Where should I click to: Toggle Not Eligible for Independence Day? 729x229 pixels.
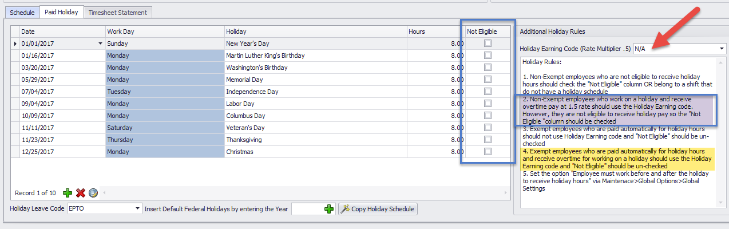[488, 92]
